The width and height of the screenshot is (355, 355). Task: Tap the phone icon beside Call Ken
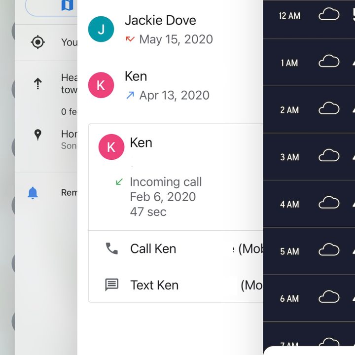click(112, 248)
